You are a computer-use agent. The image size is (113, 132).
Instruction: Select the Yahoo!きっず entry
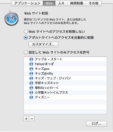click(65, 64)
